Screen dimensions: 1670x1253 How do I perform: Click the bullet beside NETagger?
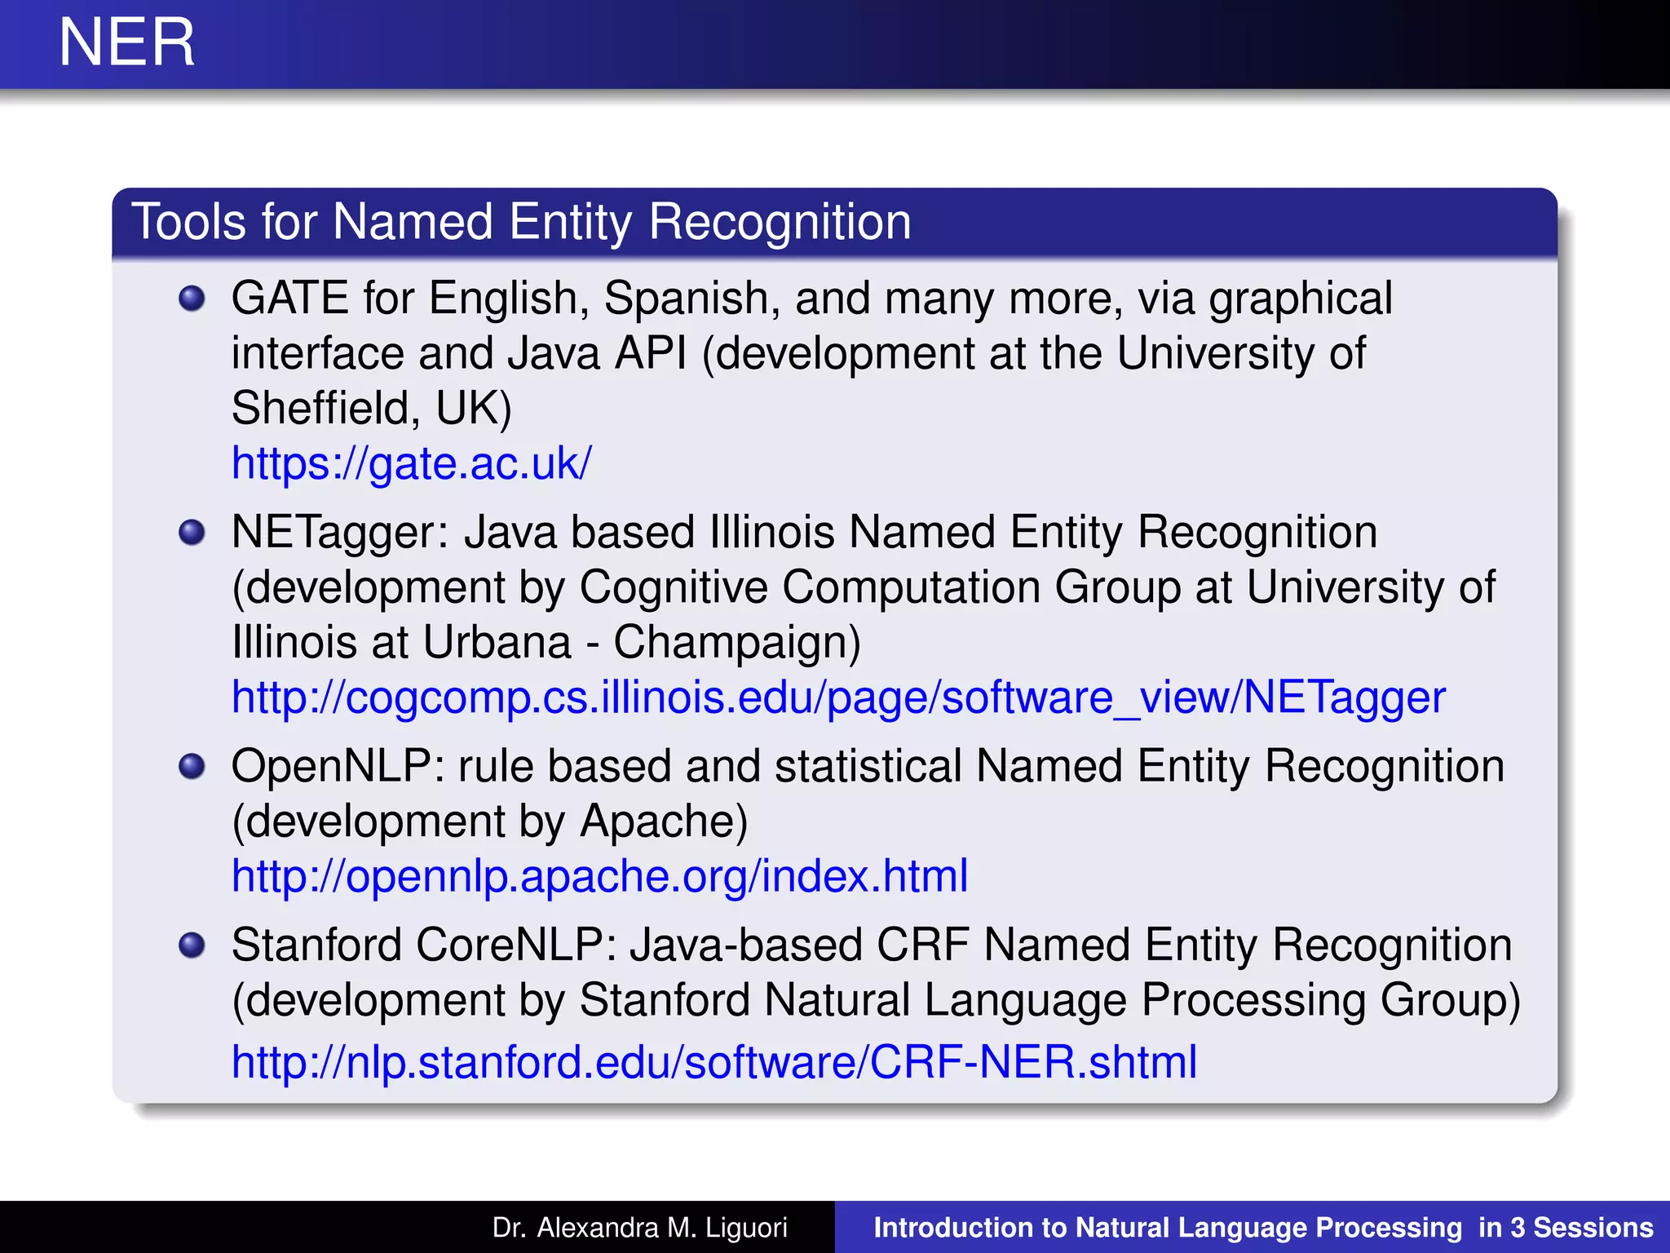click(x=192, y=532)
